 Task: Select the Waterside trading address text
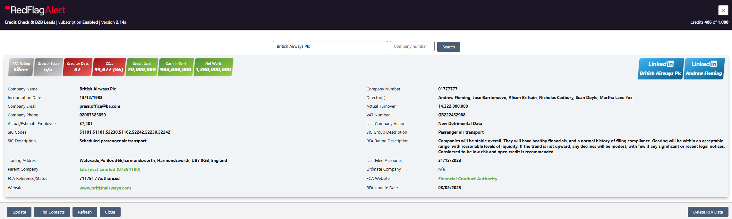tap(153, 160)
